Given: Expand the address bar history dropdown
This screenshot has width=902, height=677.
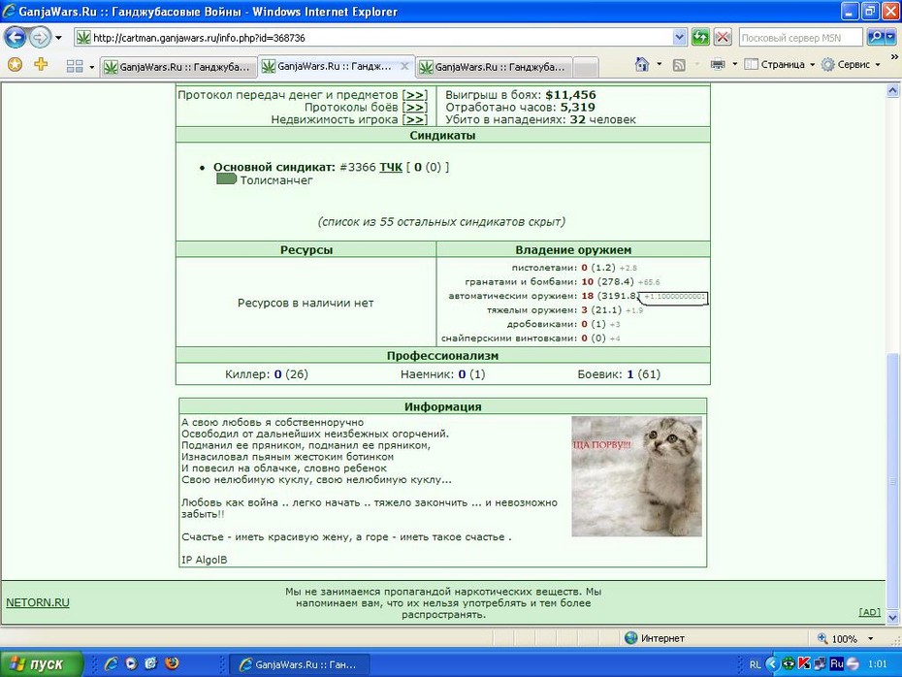Looking at the screenshot, I should tap(679, 38).
